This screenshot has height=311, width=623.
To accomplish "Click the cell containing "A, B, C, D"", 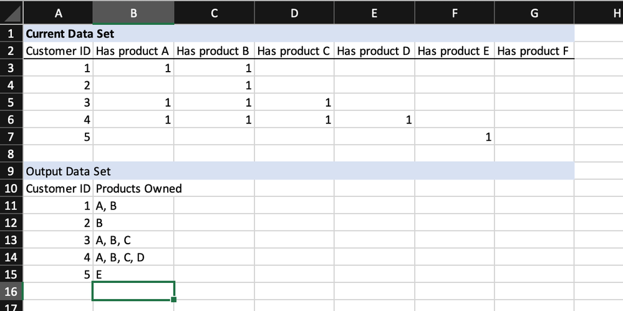I will click(133, 256).
